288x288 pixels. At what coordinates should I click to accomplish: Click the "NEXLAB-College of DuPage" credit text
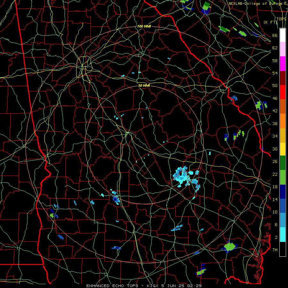tap(255, 4)
